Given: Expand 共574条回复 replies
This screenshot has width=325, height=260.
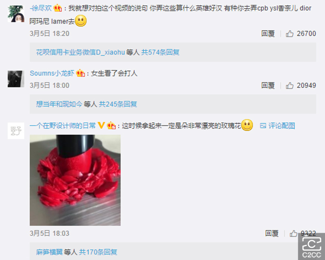Looking at the screenshot, I should pos(160,52).
